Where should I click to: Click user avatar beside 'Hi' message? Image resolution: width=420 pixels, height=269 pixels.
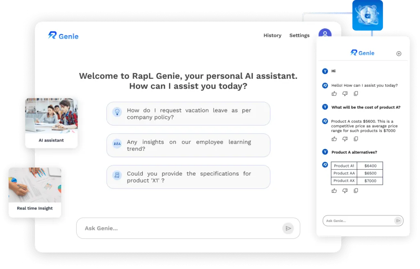point(325,71)
